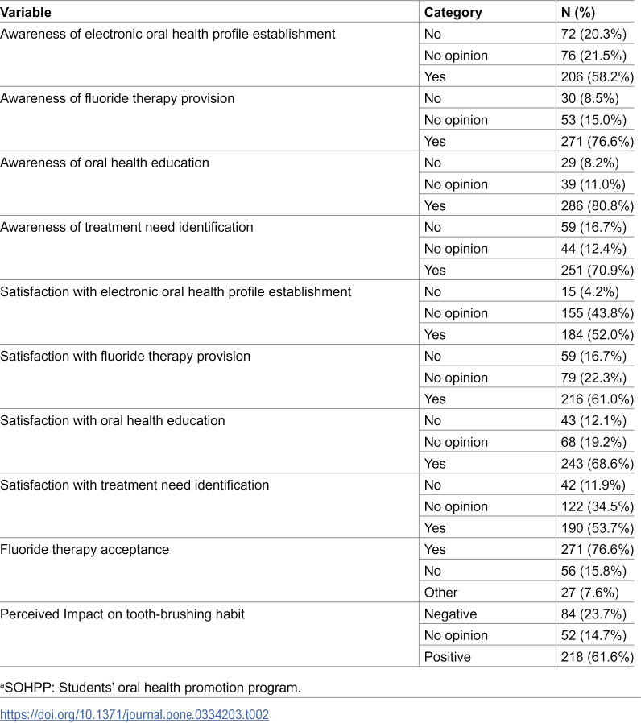Click 'Perceived Impact on tooth-brushing habit' label
Image resolution: width=641 pixels, height=723 pixels.
coord(122,614)
